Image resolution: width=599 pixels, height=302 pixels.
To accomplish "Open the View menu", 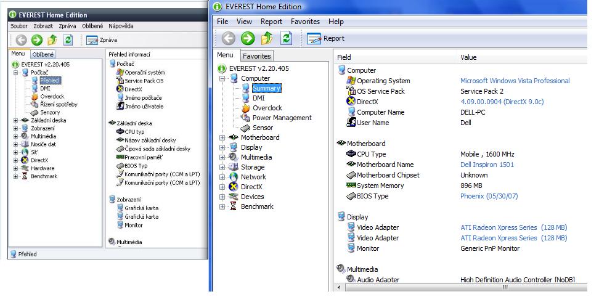I will click(x=244, y=22).
